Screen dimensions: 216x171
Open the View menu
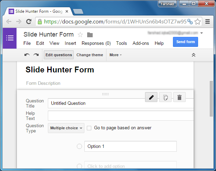54,43
